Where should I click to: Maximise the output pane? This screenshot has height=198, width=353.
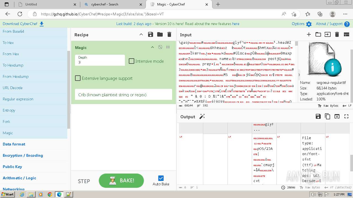click(x=346, y=117)
